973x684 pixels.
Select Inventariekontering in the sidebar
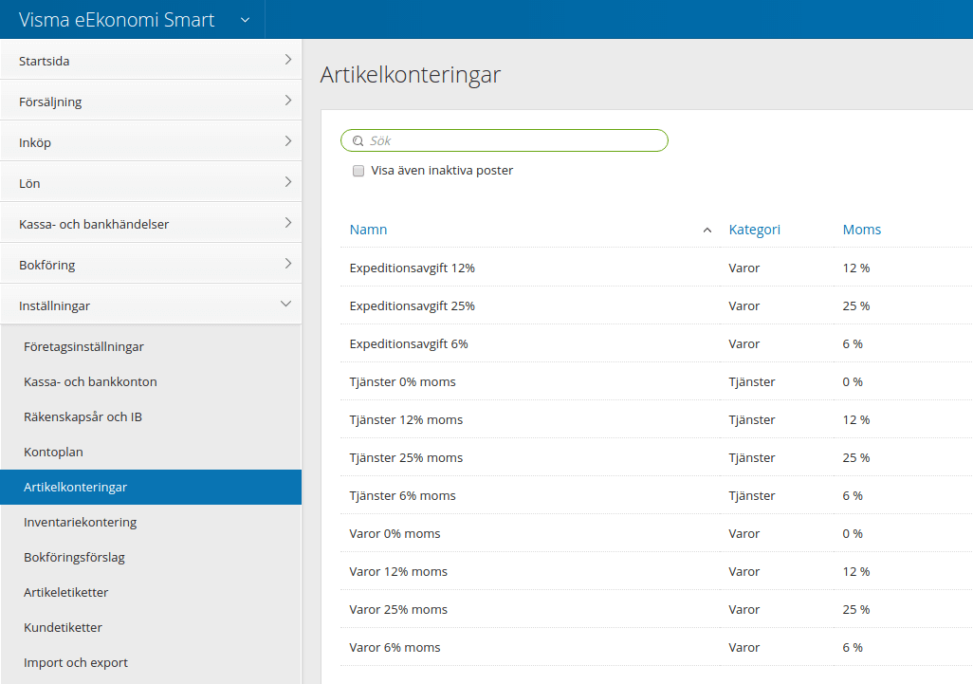click(x=80, y=523)
